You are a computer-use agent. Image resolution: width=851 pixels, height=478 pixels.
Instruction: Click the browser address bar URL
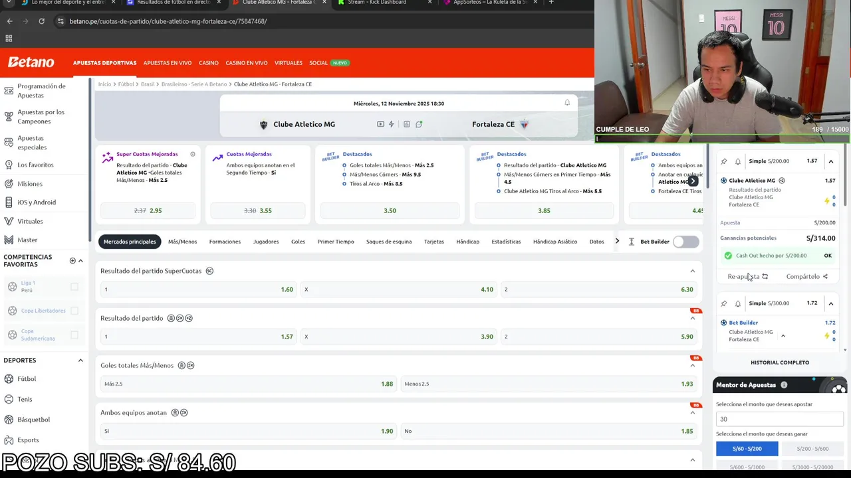[168, 21]
